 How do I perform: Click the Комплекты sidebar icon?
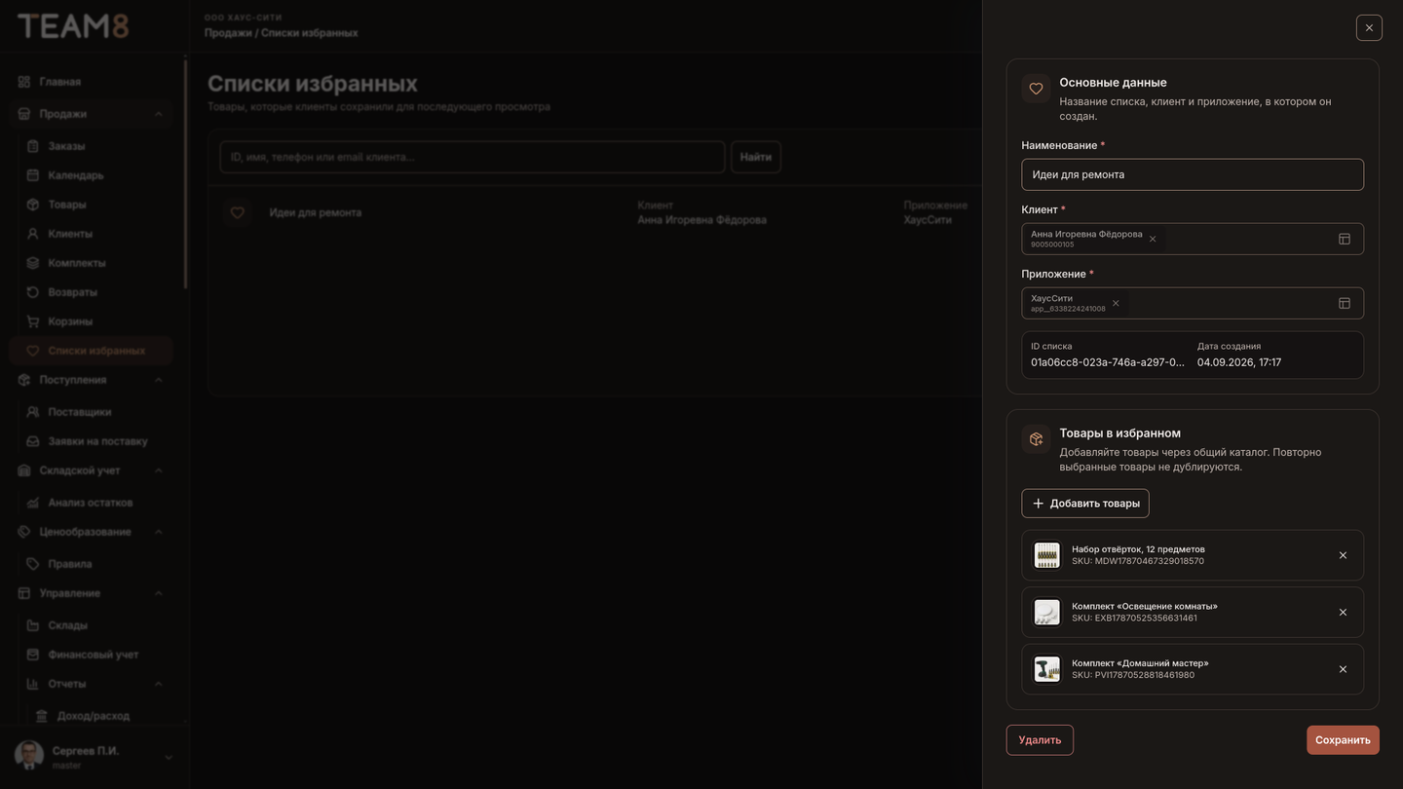coord(32,263)
